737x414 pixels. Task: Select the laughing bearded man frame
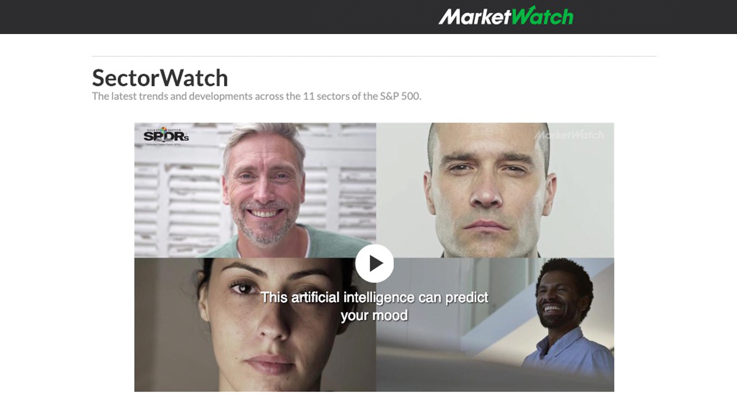coord(495,325)
